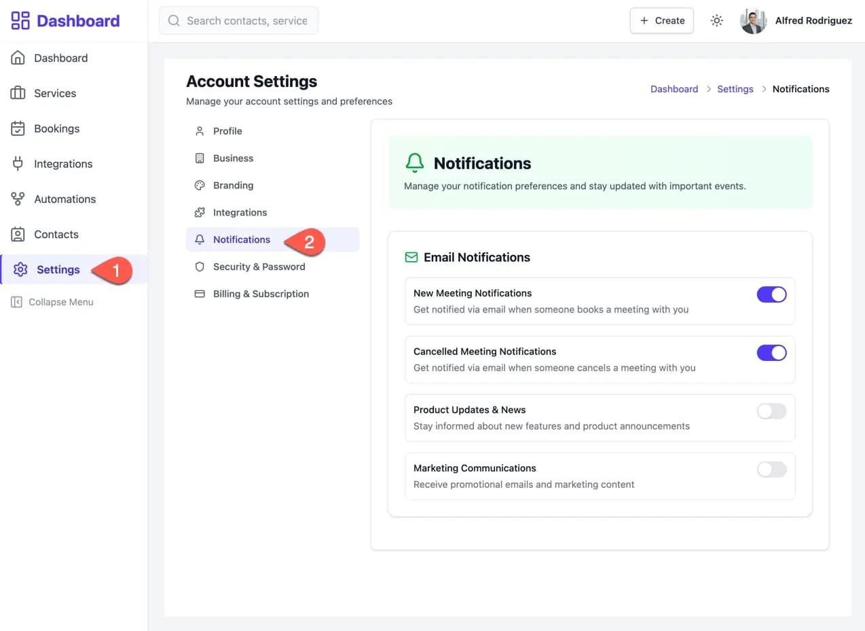Open Security & Password settings tab
This screenshot has height=631, width=865.
pyautogui.click(x=259, y=267)
